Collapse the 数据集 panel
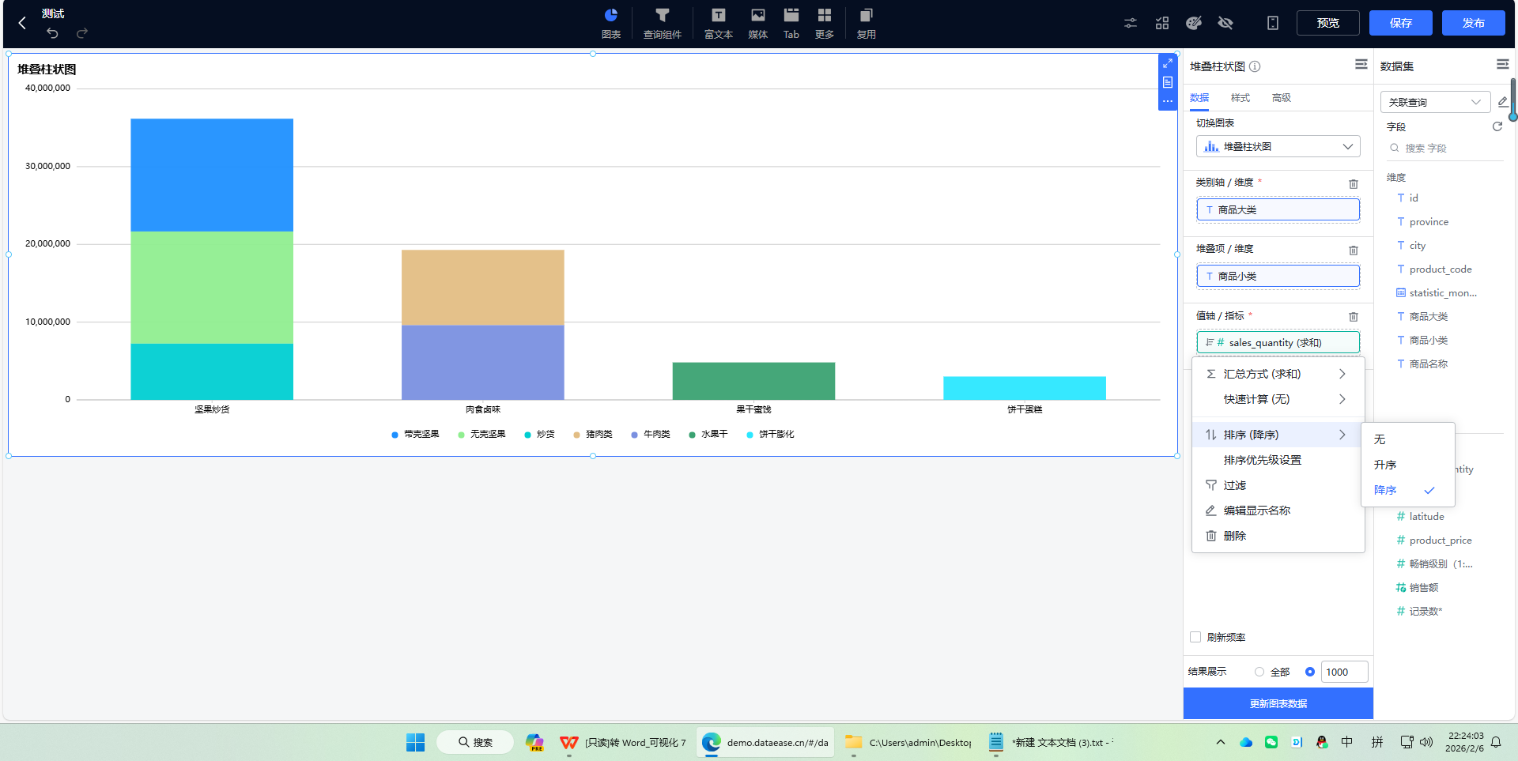The width and height of the screenshot is (1518, 761). [1503, 64]
